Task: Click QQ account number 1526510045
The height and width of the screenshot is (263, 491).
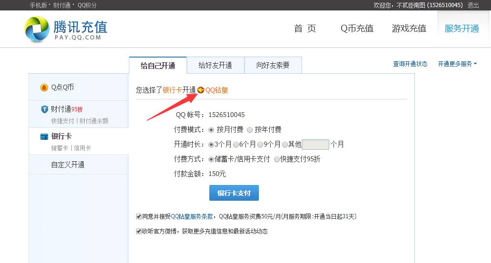Action: pos(227,115)
